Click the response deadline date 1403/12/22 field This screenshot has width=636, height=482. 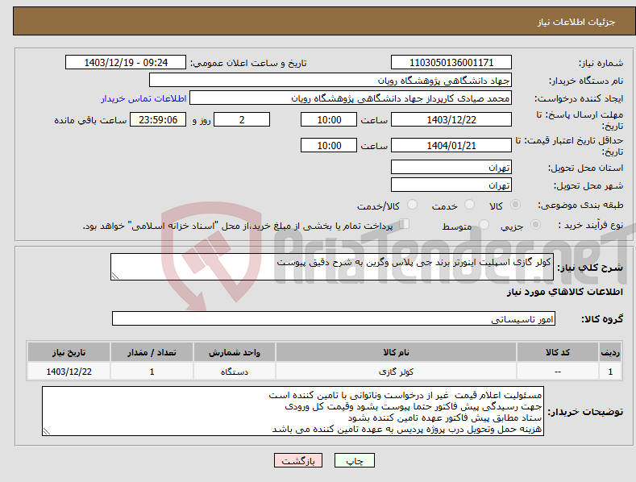(451, 119)
